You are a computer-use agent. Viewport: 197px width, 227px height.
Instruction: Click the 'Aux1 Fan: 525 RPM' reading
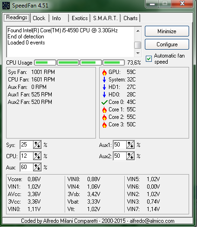pos(30,95)
